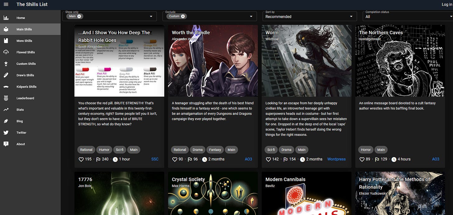Click the Main Shills book reader icon
The width and height of the screenshot is (453, 215).
[x=6, y=29]
